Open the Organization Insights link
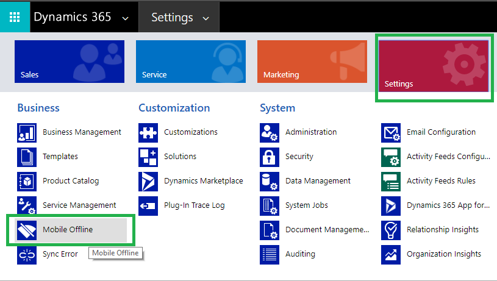 coord(444,254)
